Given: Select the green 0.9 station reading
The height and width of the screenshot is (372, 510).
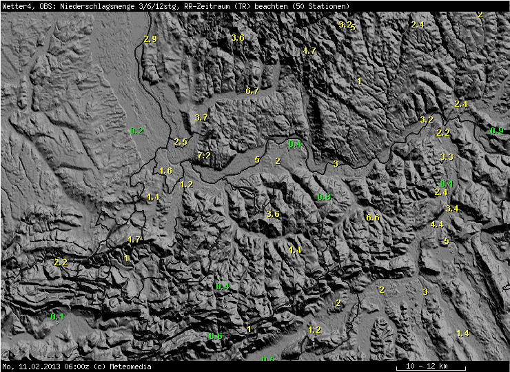Looking at the screenshot, I should 497,131.
